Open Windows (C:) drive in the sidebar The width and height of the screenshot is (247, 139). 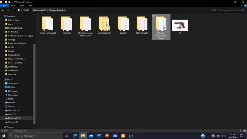(14, 110)
